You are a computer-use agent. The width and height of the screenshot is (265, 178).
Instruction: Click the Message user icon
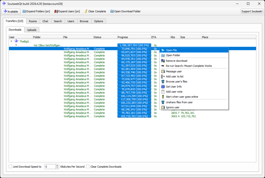tap(163, 71)
